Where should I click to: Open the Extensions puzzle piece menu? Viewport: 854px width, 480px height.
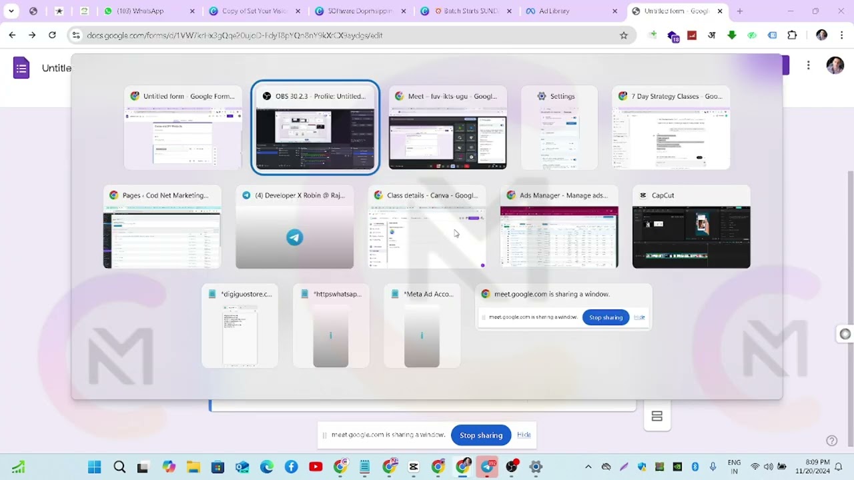792,35
